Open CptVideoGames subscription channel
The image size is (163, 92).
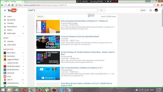pos(13,83)
